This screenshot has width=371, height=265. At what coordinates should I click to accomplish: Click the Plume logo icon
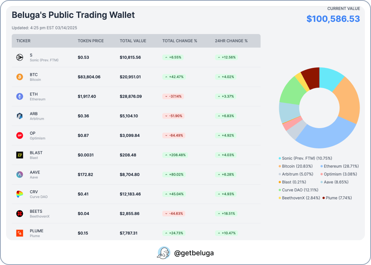pyautogui.click(x=20, y=233)
